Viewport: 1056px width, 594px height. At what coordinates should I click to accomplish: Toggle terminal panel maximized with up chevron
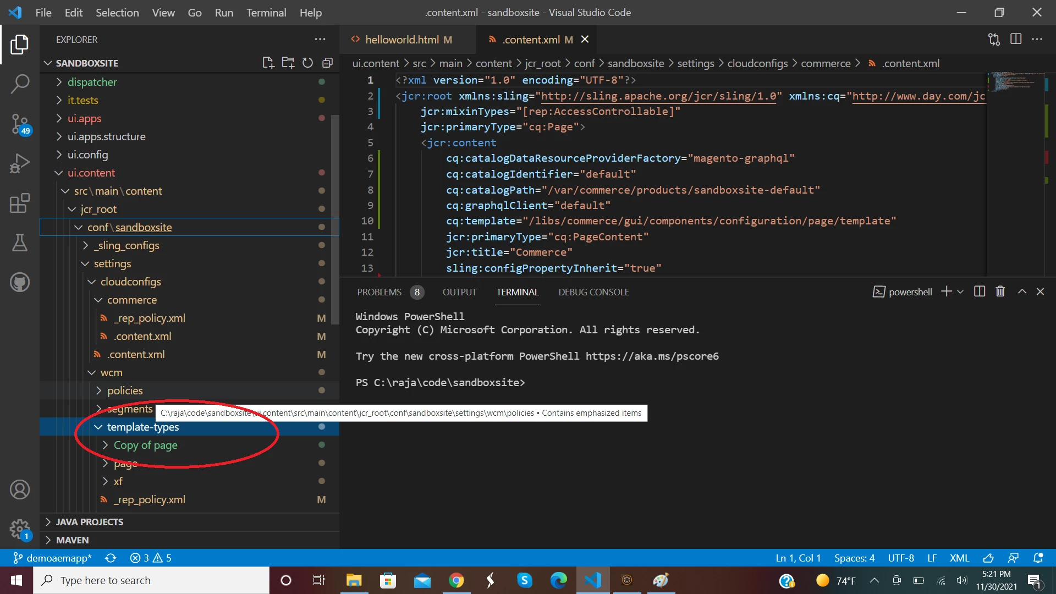tap(1022, 291)
